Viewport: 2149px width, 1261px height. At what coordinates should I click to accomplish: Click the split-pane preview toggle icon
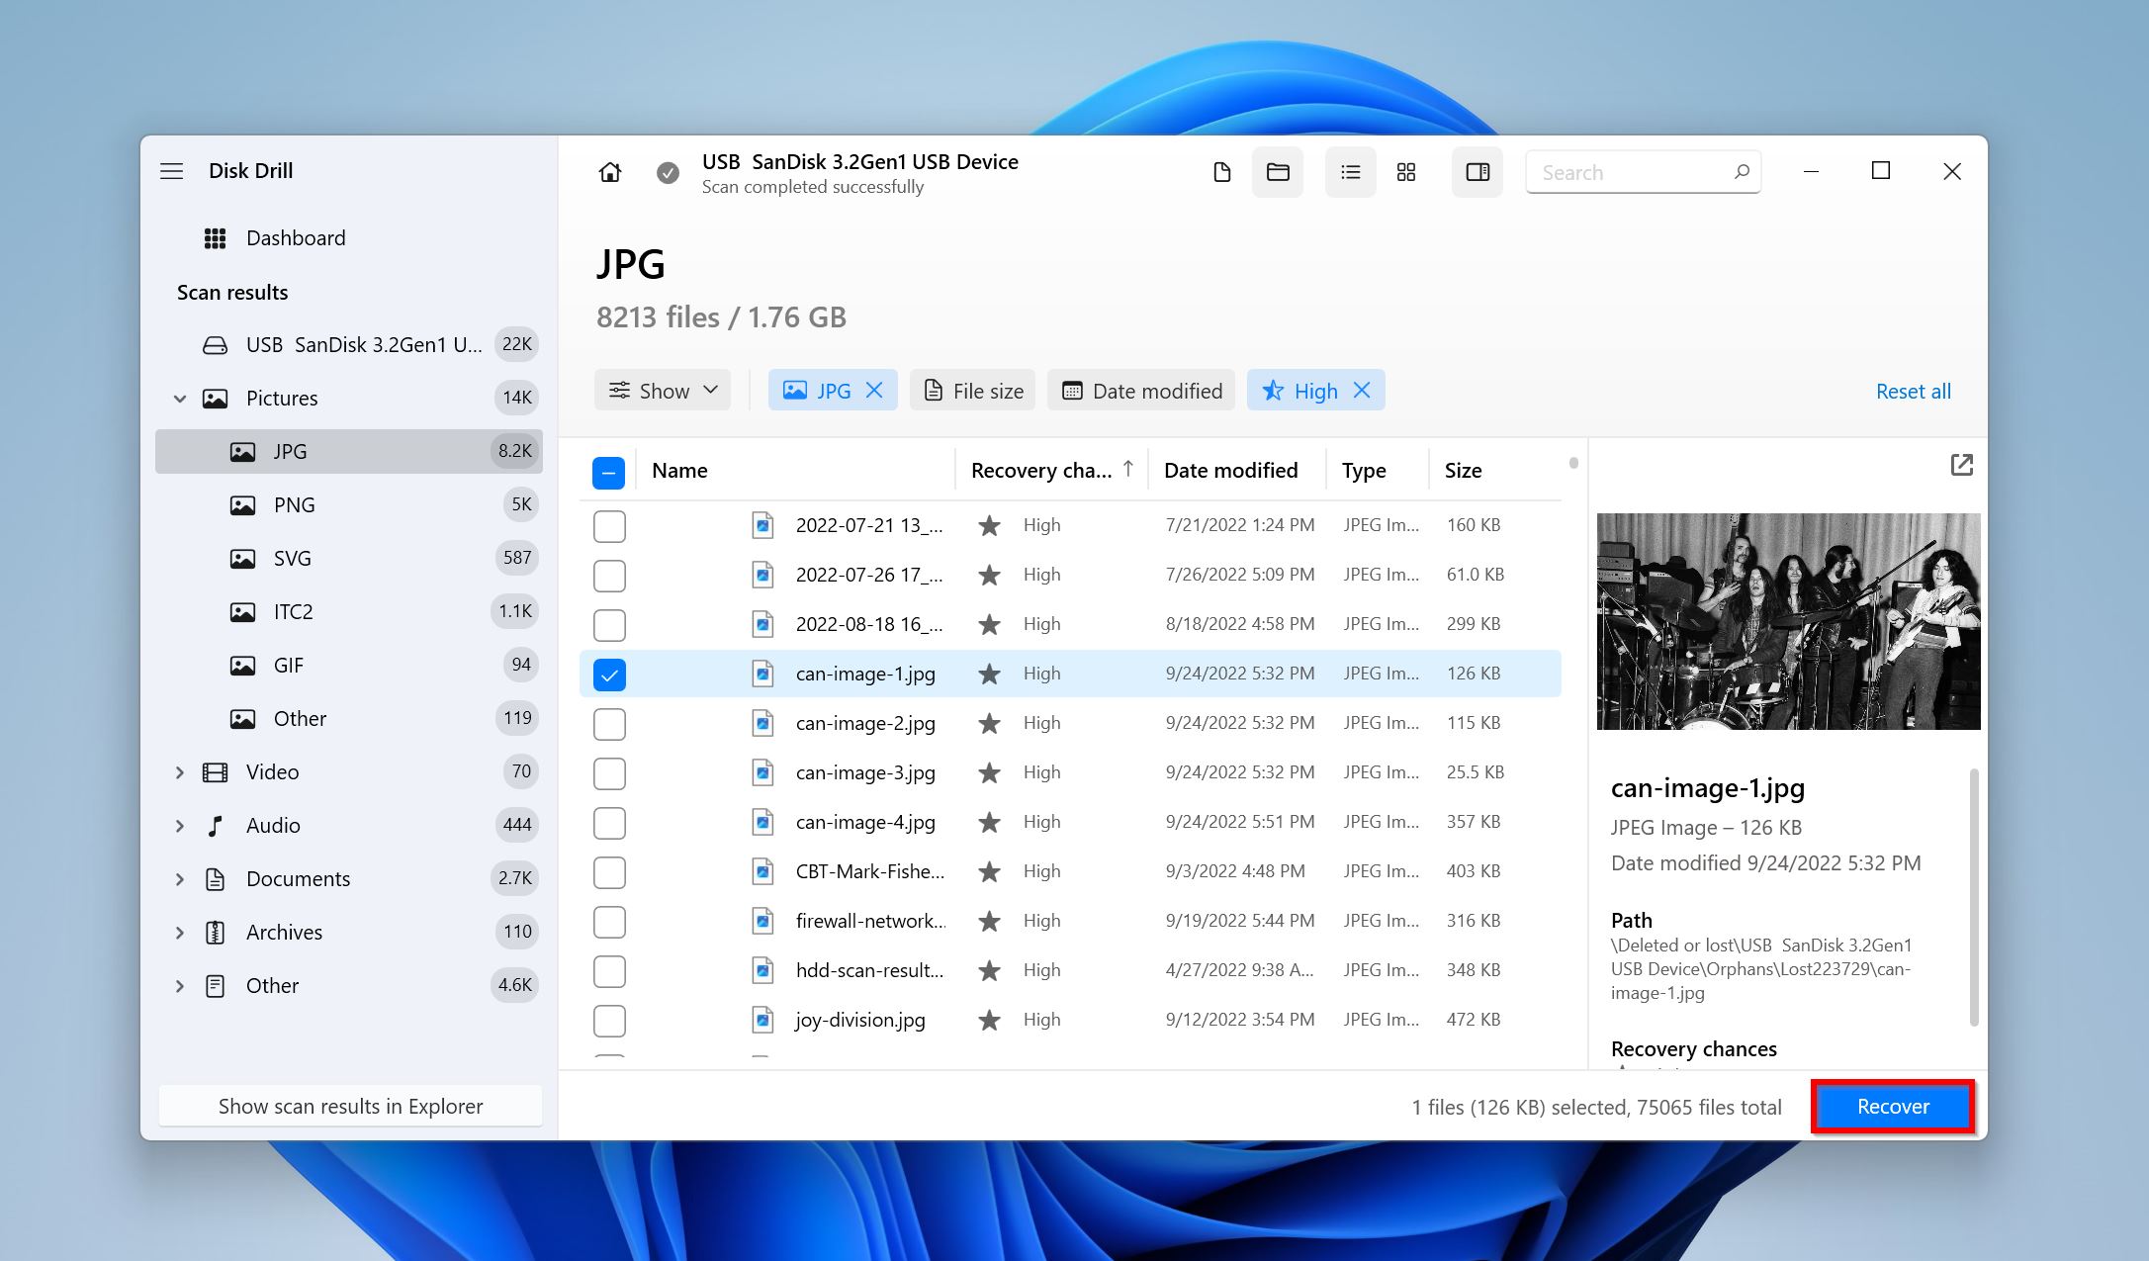pos(1478,173)
